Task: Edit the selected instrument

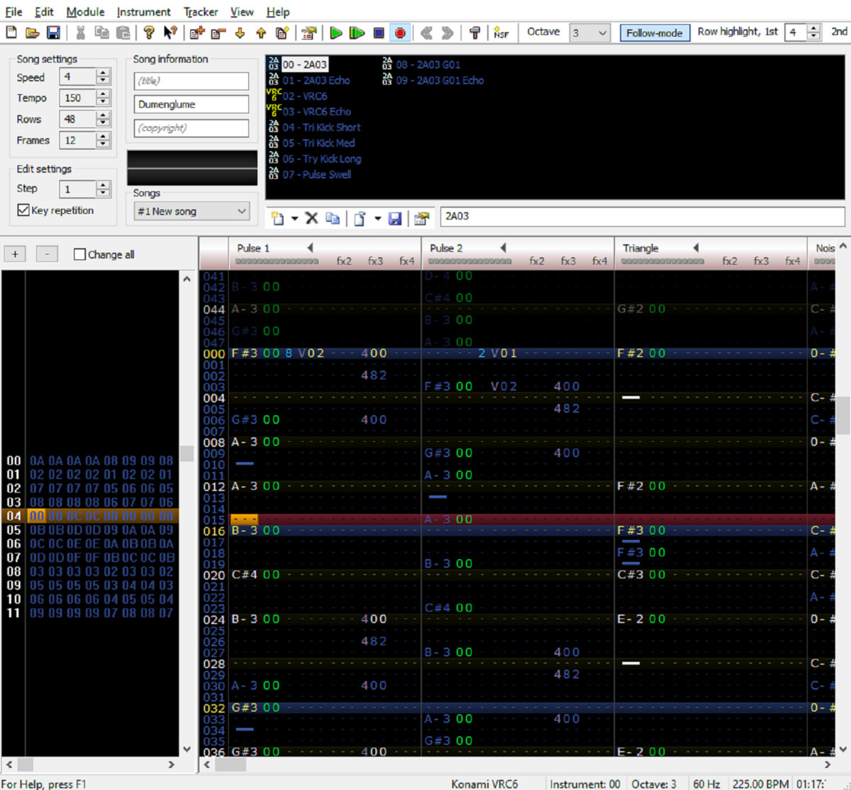Action: [422, 218]
